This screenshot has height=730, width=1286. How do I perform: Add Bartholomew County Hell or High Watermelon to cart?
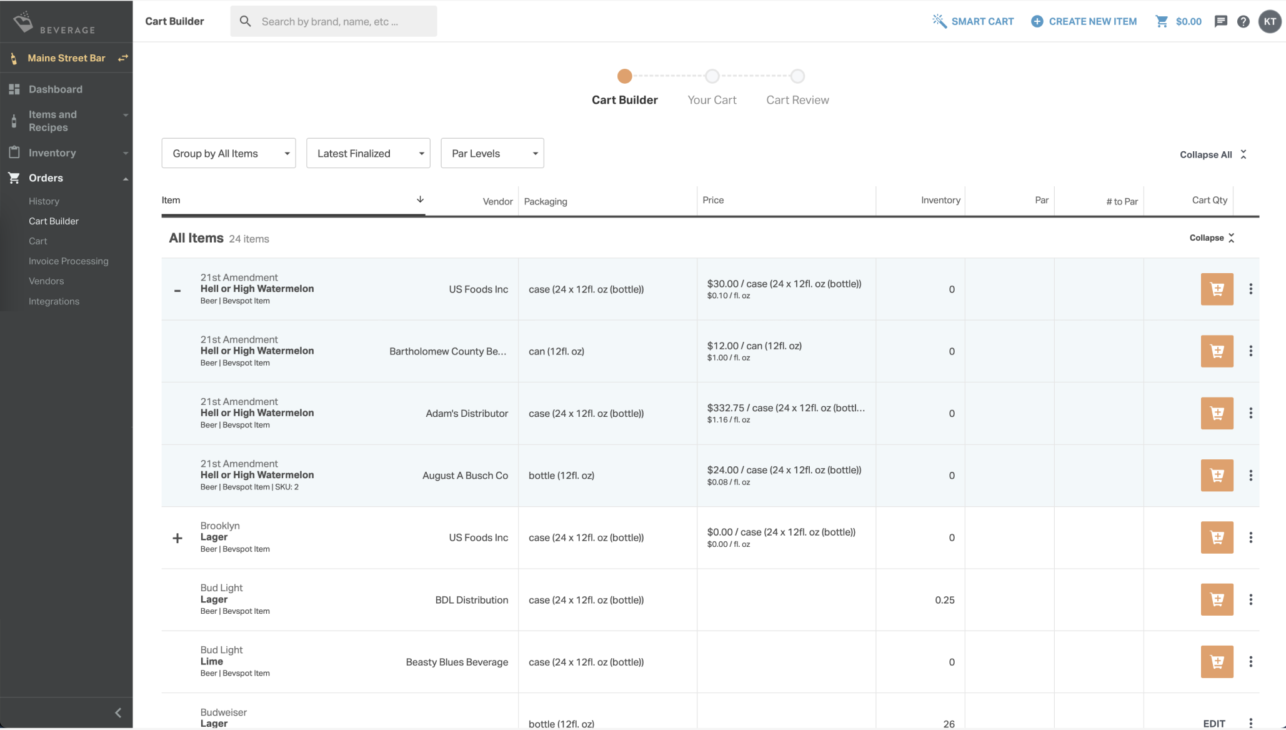click(x=1217, y=351)
